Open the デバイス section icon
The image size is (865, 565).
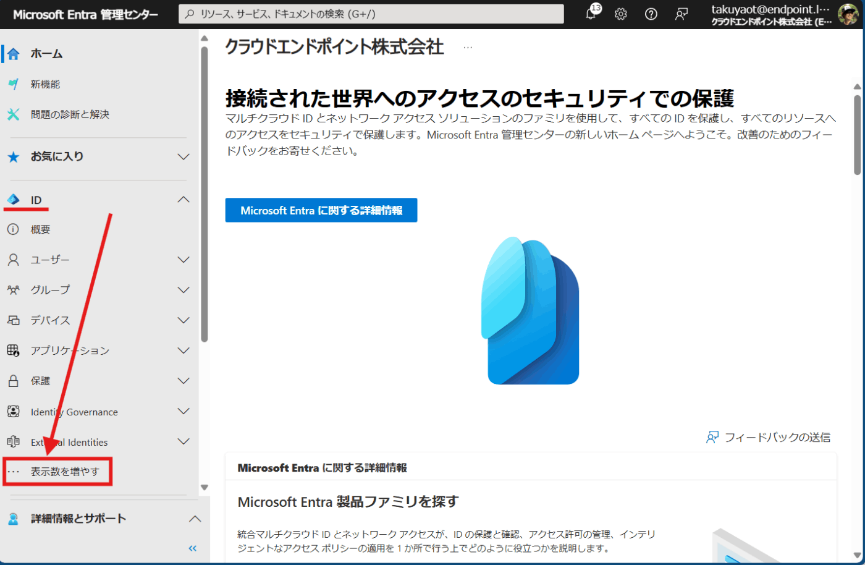click(x=14, y=320)
